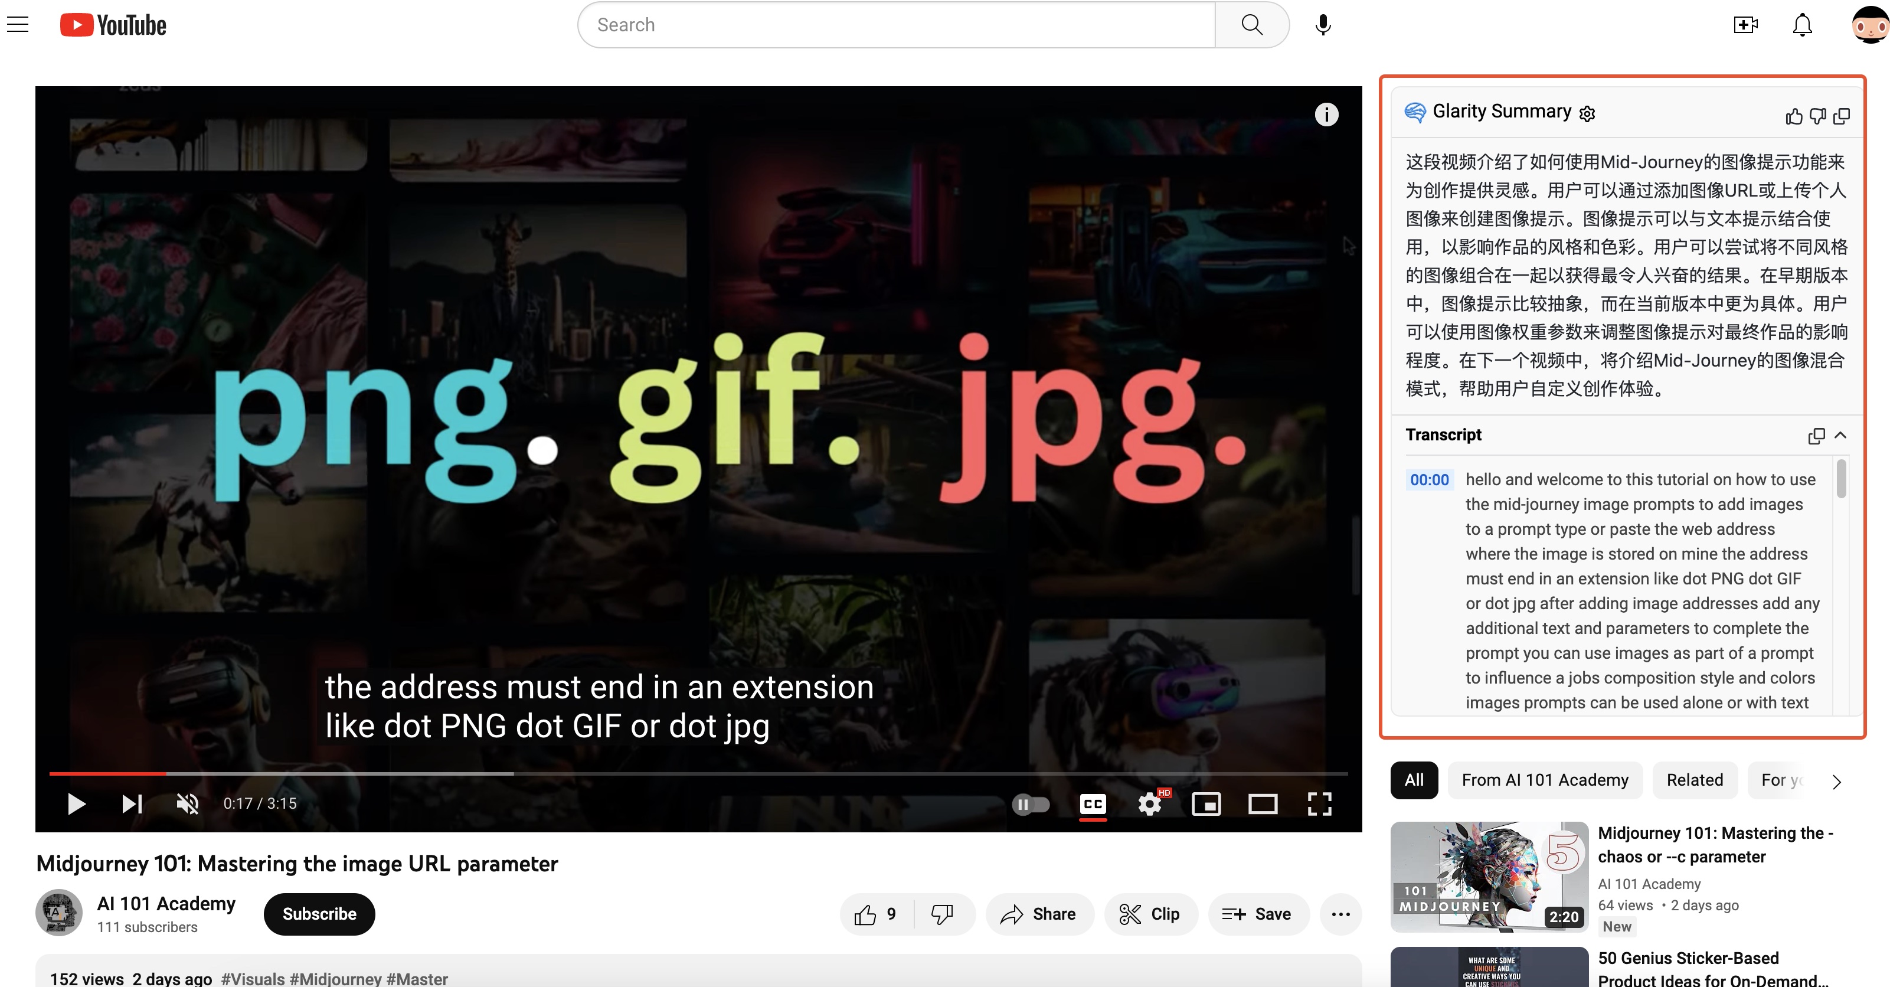Viewport: 1890px width, 987px height.
Task: Toggle subtitles with the CC button
Action: pos(1093,804)
